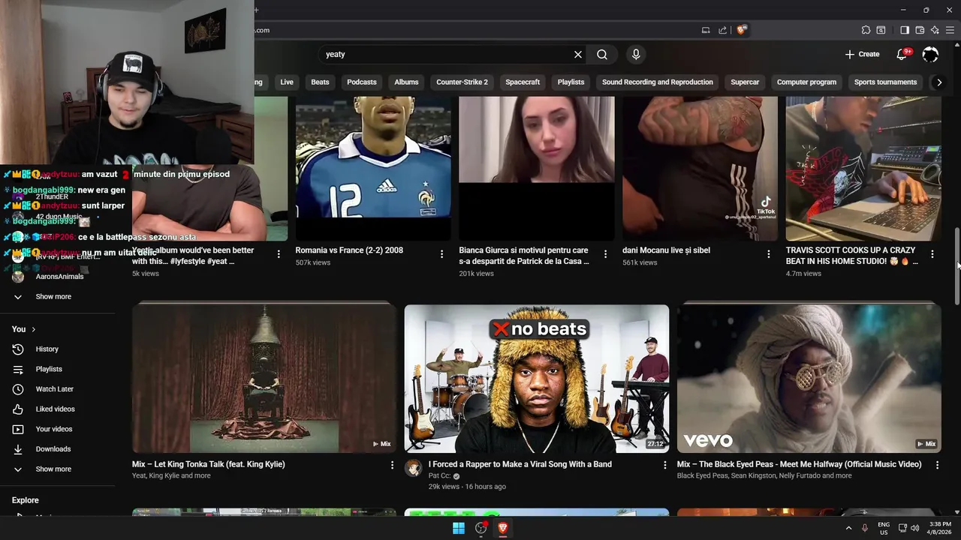This screenshot has height=540, width=961.
Task: Expand the You section chevron
Action: [34, 329]
